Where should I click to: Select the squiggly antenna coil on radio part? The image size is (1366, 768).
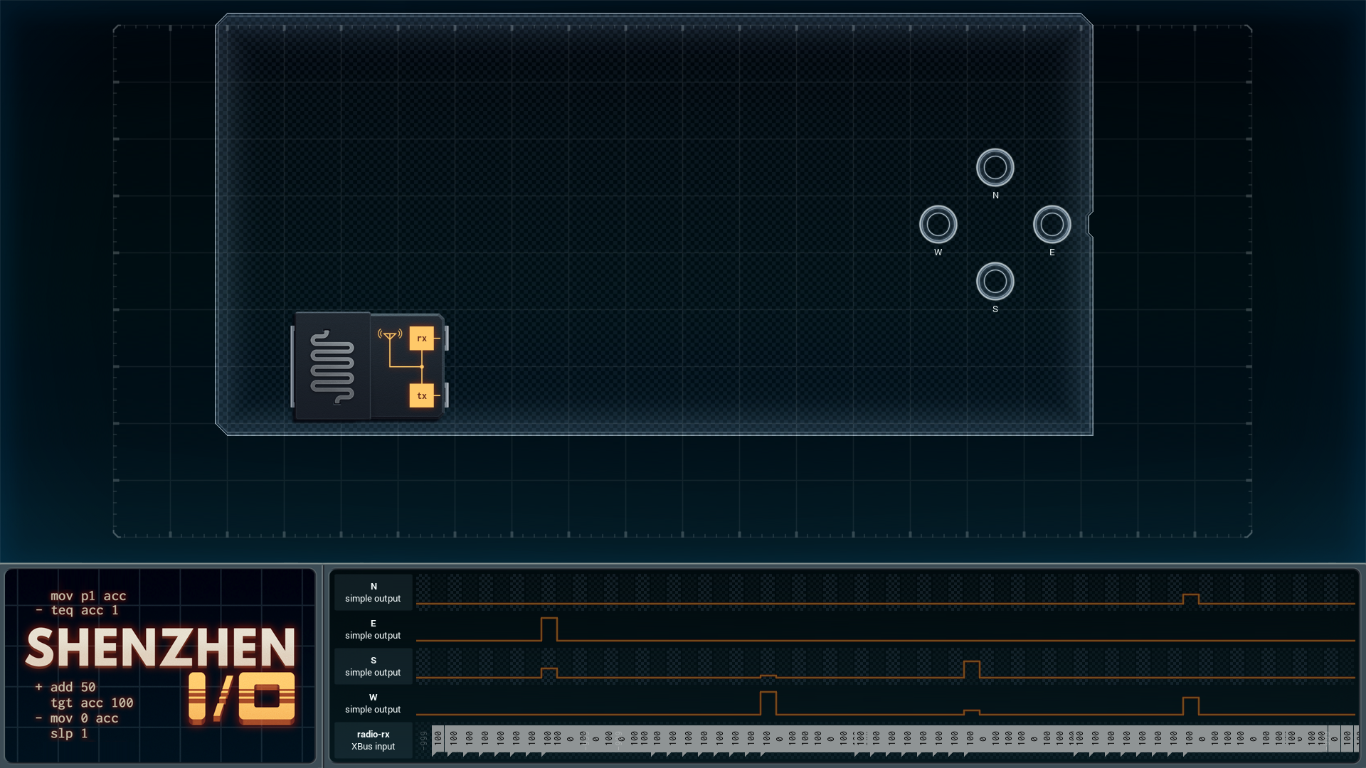pyautogui.click(x=332, y=367)
